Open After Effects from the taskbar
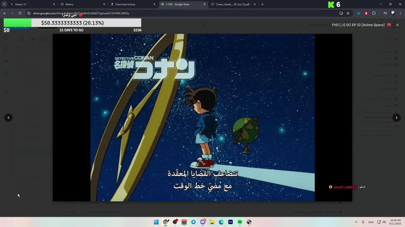 [x=231, y=222]
